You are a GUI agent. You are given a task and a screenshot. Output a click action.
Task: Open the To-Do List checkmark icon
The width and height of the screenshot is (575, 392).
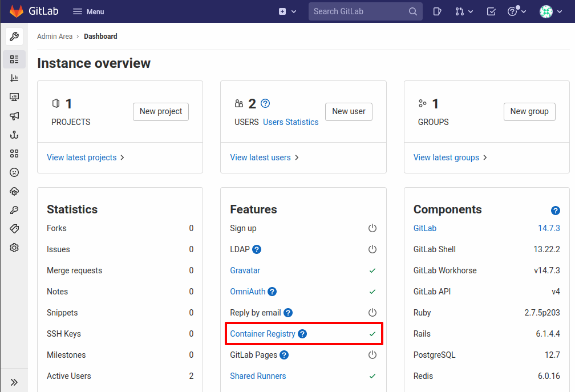click(x=491, y=11)
